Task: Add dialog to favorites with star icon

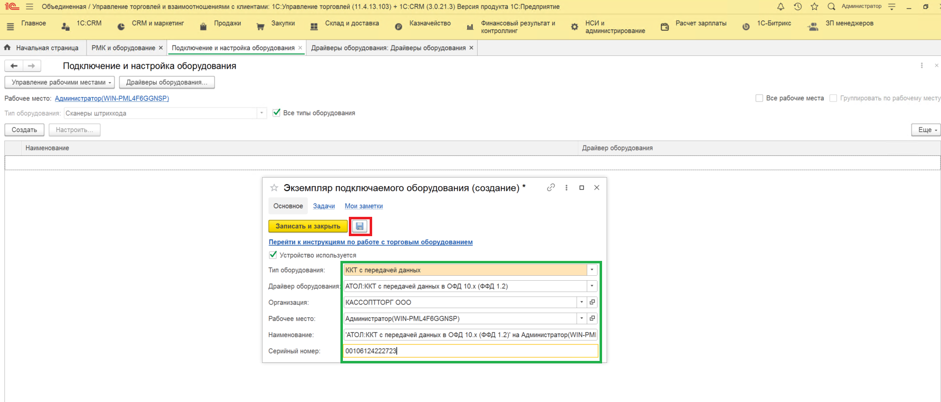Action: [x=274, y=188]
